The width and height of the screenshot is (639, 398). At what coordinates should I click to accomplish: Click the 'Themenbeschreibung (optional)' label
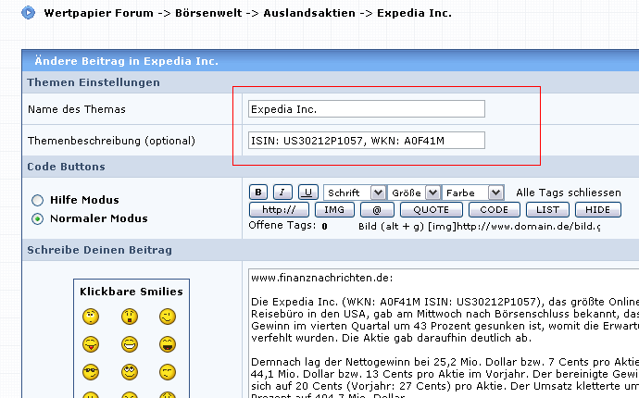point(111,141)
